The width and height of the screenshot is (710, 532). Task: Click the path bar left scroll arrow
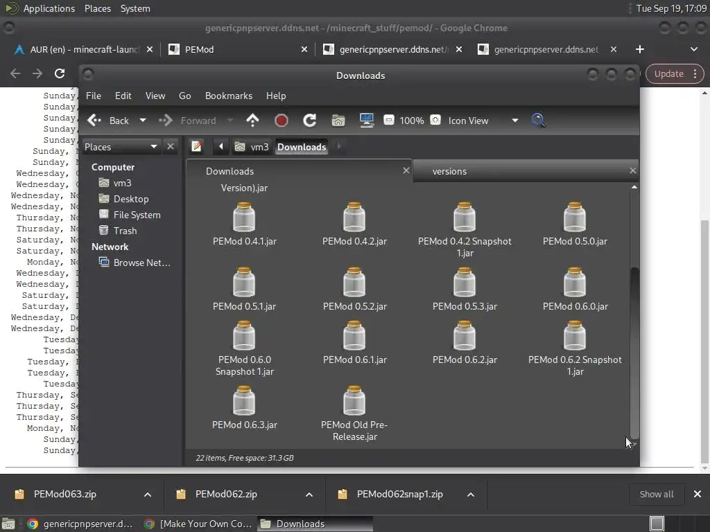[221, 147]
